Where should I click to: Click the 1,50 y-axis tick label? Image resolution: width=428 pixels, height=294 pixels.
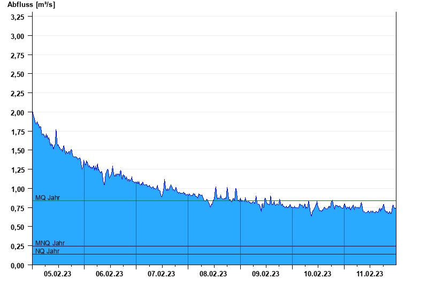[x=18, y=151]
